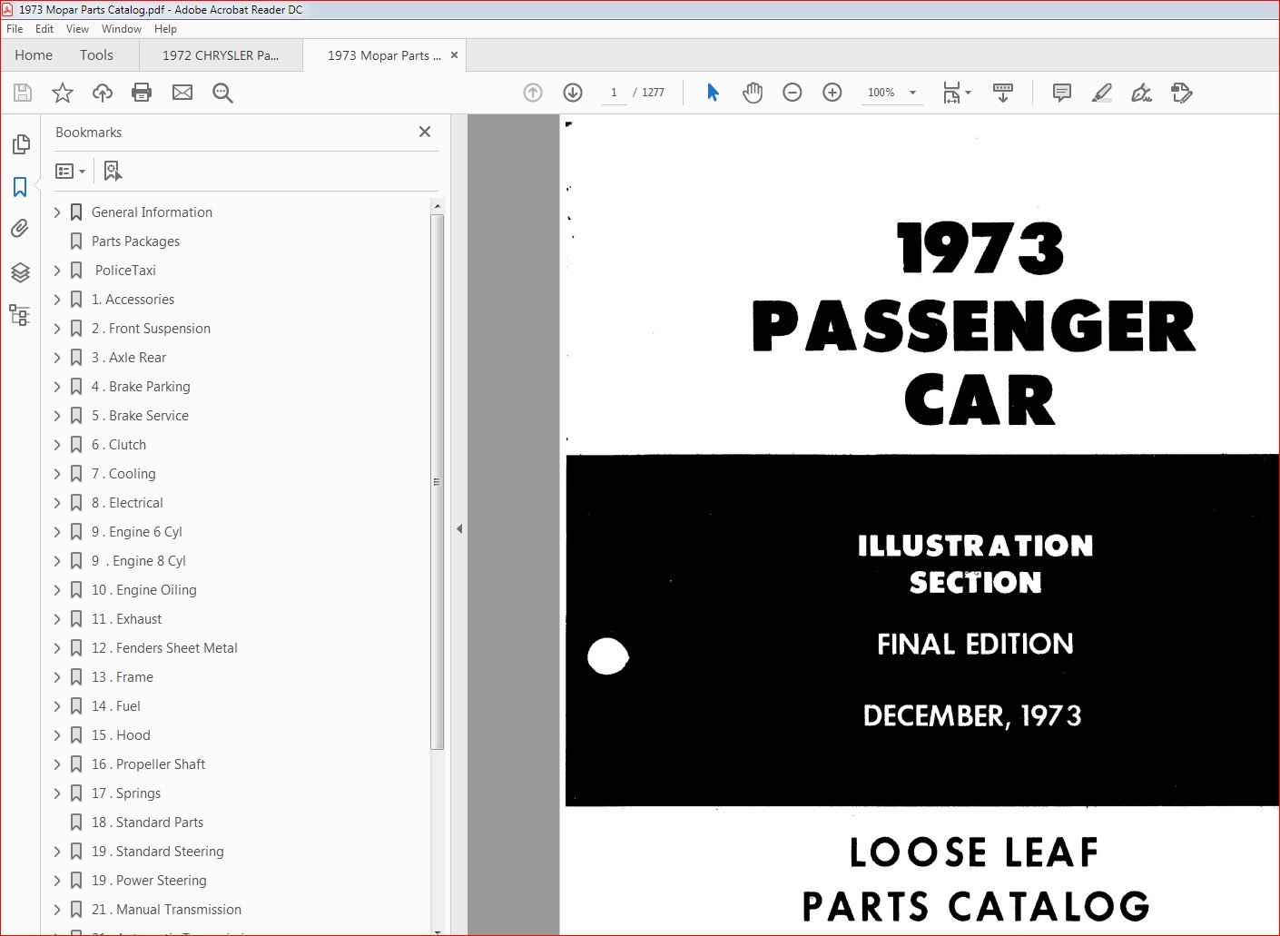
Task: Expand the 21 . Manual Transmission bookmark
Action: 57,910
